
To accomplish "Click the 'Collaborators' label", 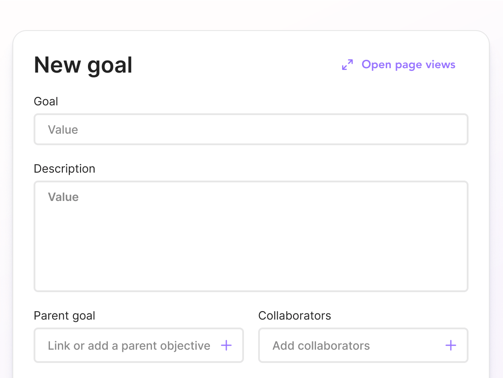I will (294, 316).
